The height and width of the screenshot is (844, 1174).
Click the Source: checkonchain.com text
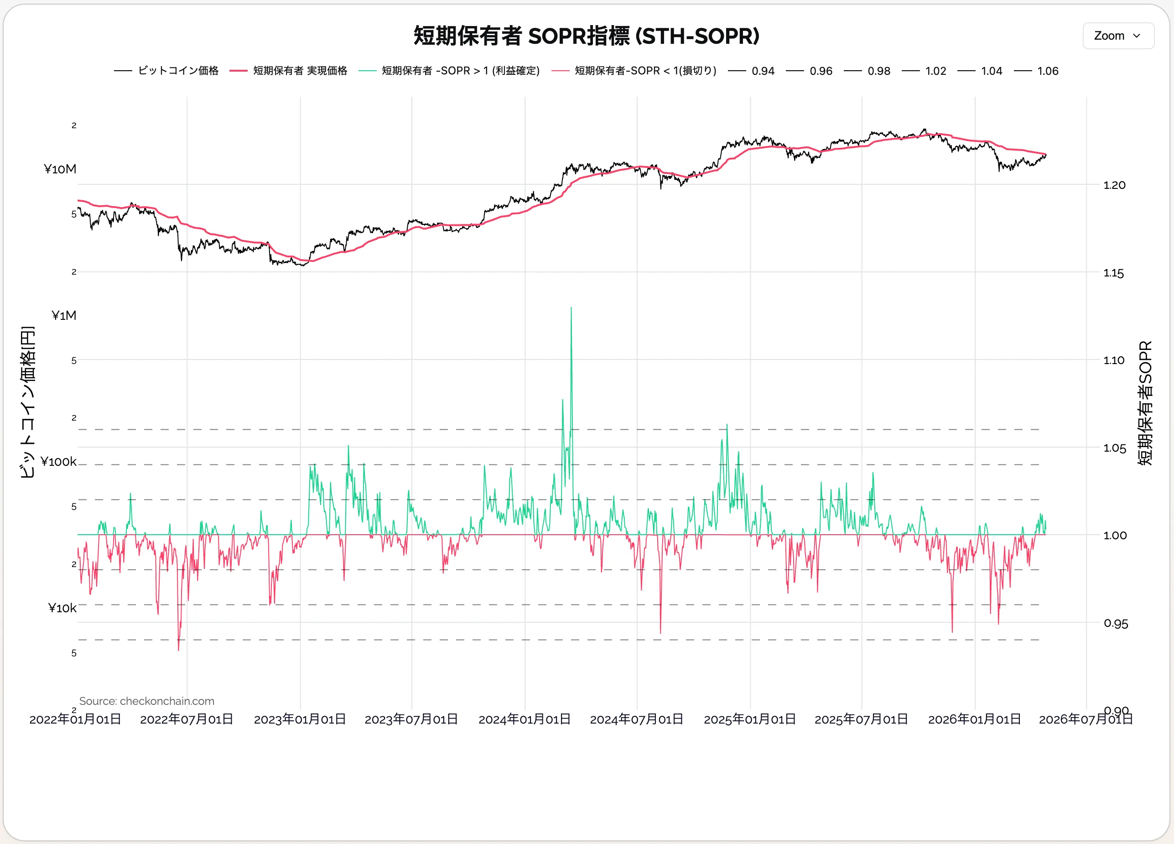point(146,701)
